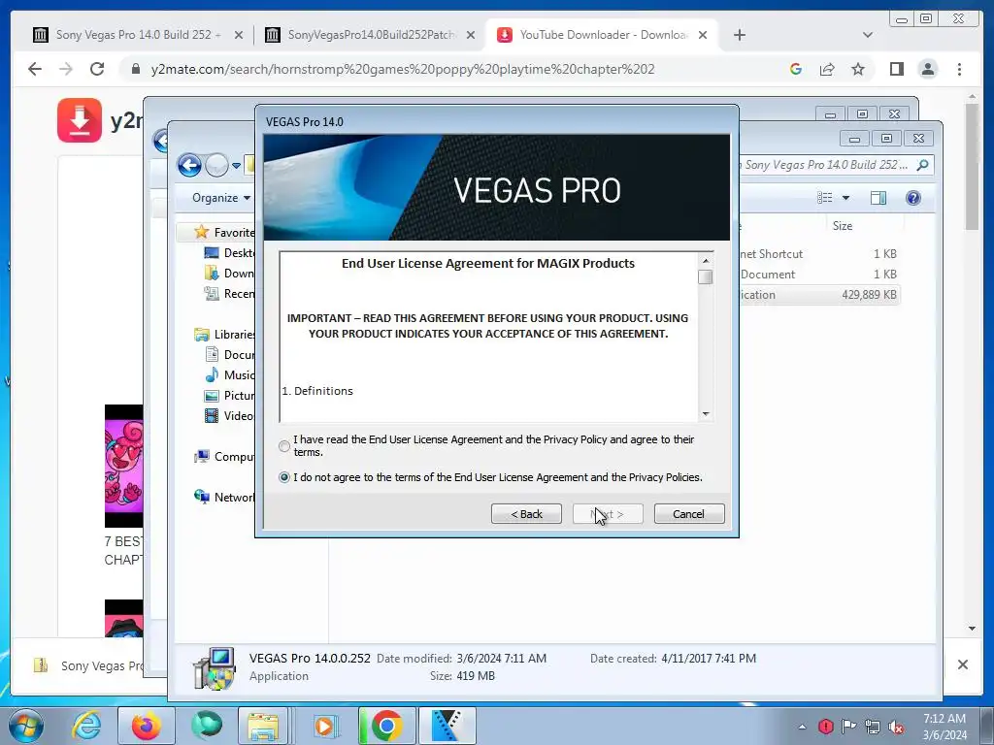Toggle the preview pane icon in Explorer

tap(878, 198)
